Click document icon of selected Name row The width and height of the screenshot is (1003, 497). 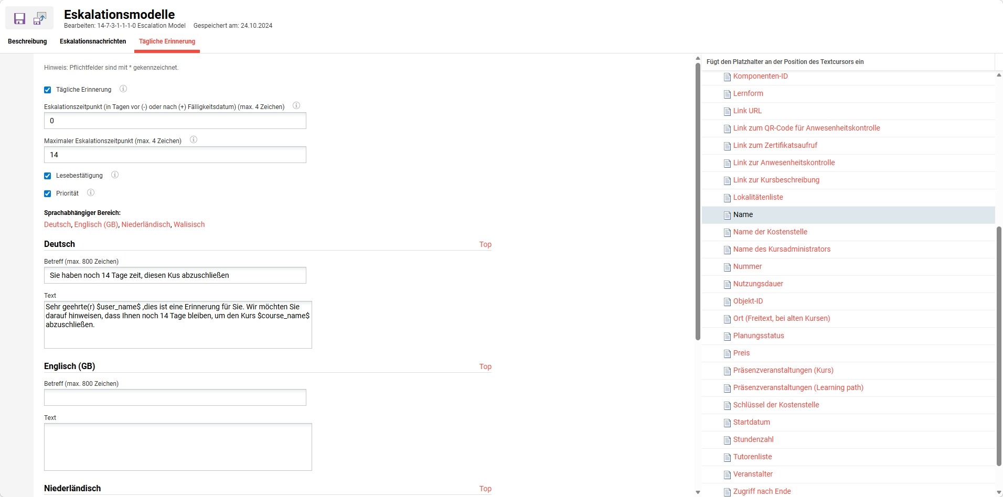pos(727,215)
